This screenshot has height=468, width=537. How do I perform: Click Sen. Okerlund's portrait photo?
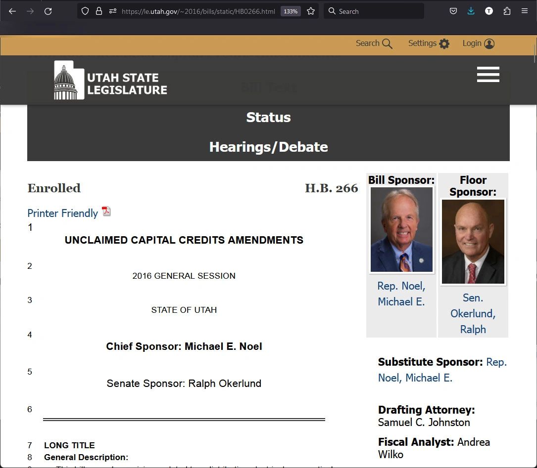(473, 242)
